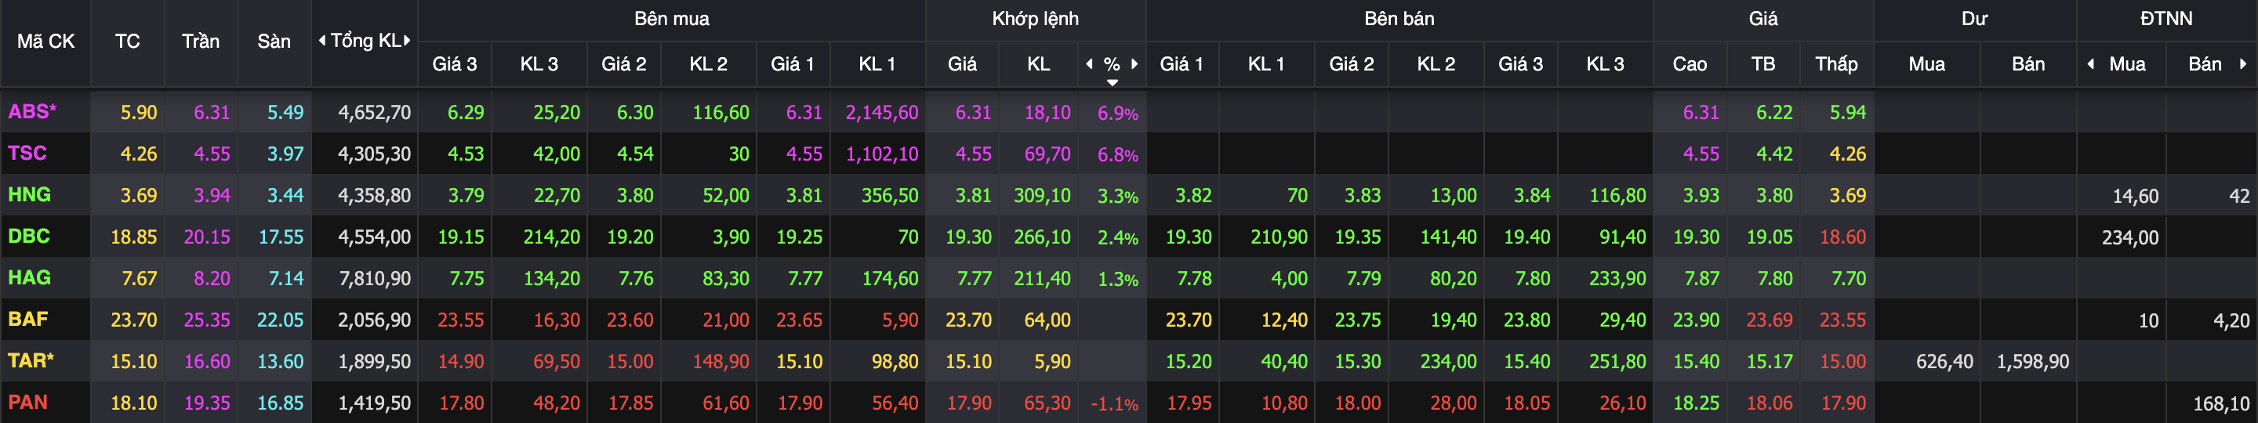Click the Bán header under Dư
Screen dimensions: 2258x423
click(2028, 64)
